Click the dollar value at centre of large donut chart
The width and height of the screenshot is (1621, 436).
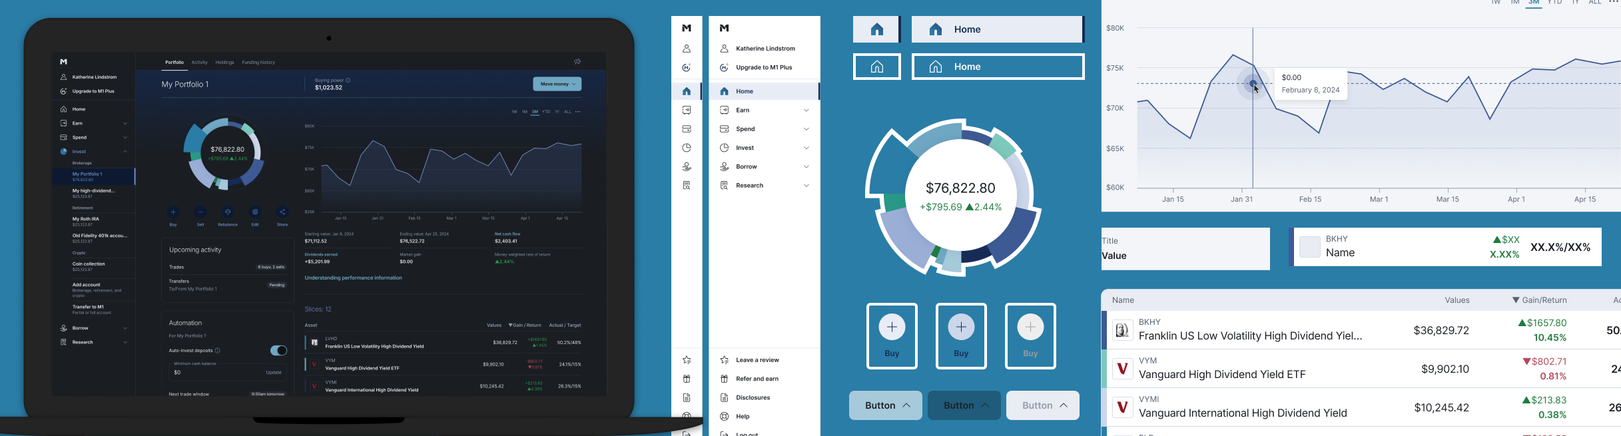point(960,188)
